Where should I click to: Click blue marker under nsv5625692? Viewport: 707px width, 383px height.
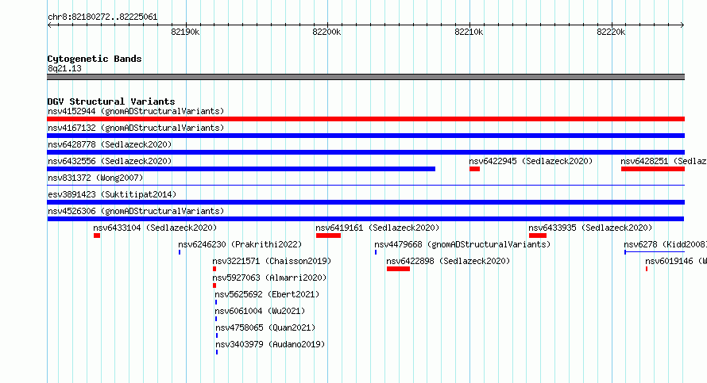click(x=216, y=302)
